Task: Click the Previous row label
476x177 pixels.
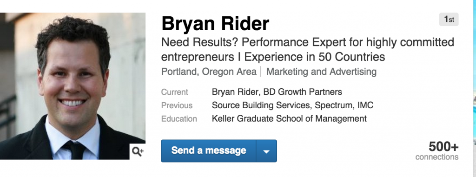Action: (177, 105)
